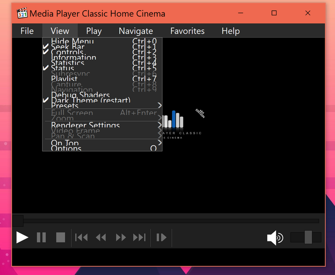
Task: Show the Playlist panel
Action: pyautogui.click(x=102, y=78)
